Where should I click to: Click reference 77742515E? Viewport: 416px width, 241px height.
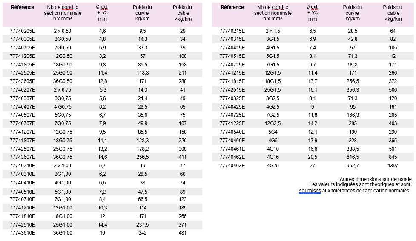(232, 89)
